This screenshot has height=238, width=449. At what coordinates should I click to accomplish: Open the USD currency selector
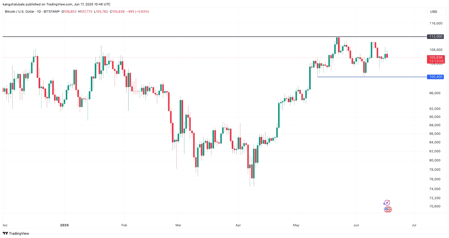[434, 12]
